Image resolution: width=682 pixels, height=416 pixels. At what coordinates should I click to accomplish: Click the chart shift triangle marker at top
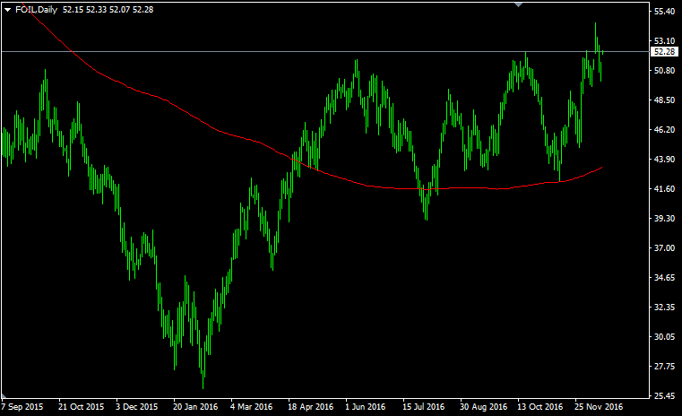pyautogui.click(x=518, y=4)
